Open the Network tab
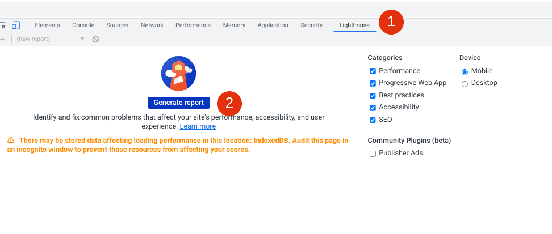The height and width of the screenshot is (234, 552). 152,25
